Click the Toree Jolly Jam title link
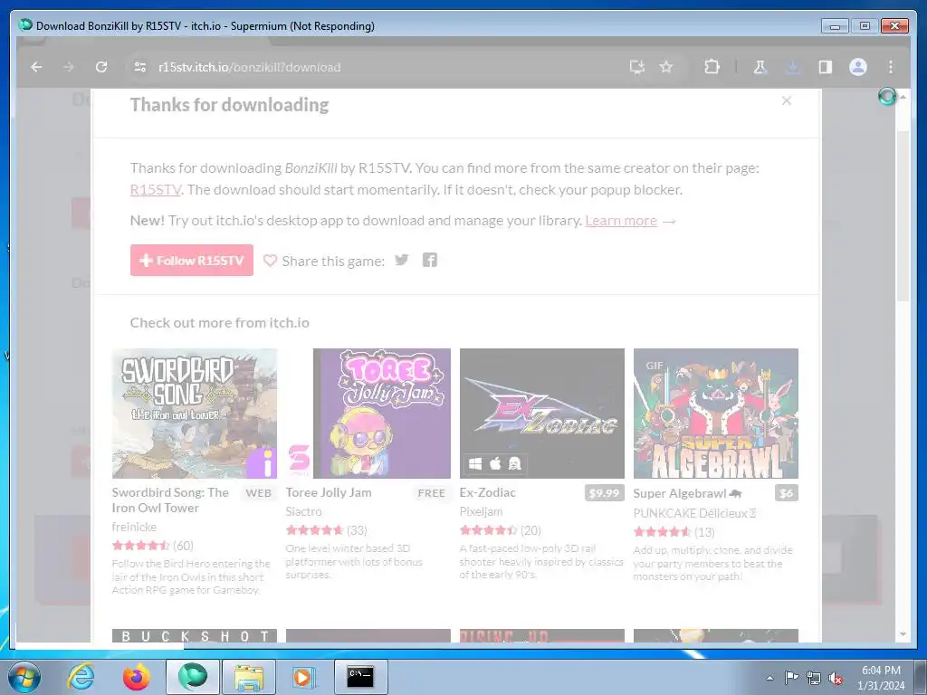The width and height of the screenshot is (927, 695). point(329,492)
